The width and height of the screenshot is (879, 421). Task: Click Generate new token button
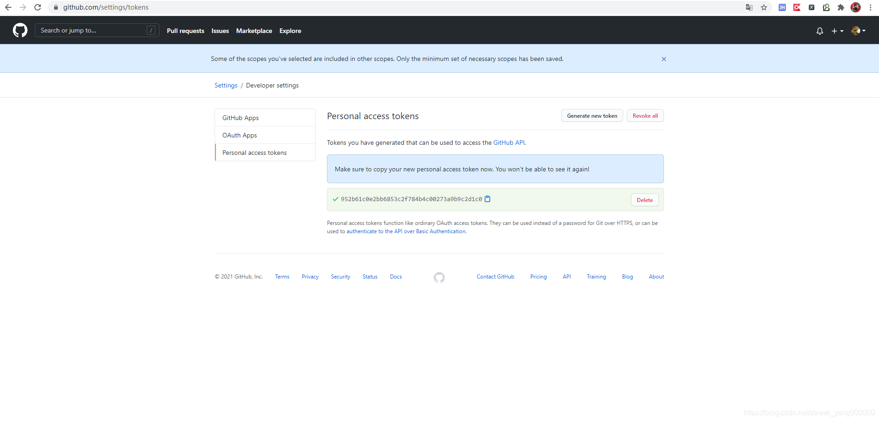tap(592, 115)
